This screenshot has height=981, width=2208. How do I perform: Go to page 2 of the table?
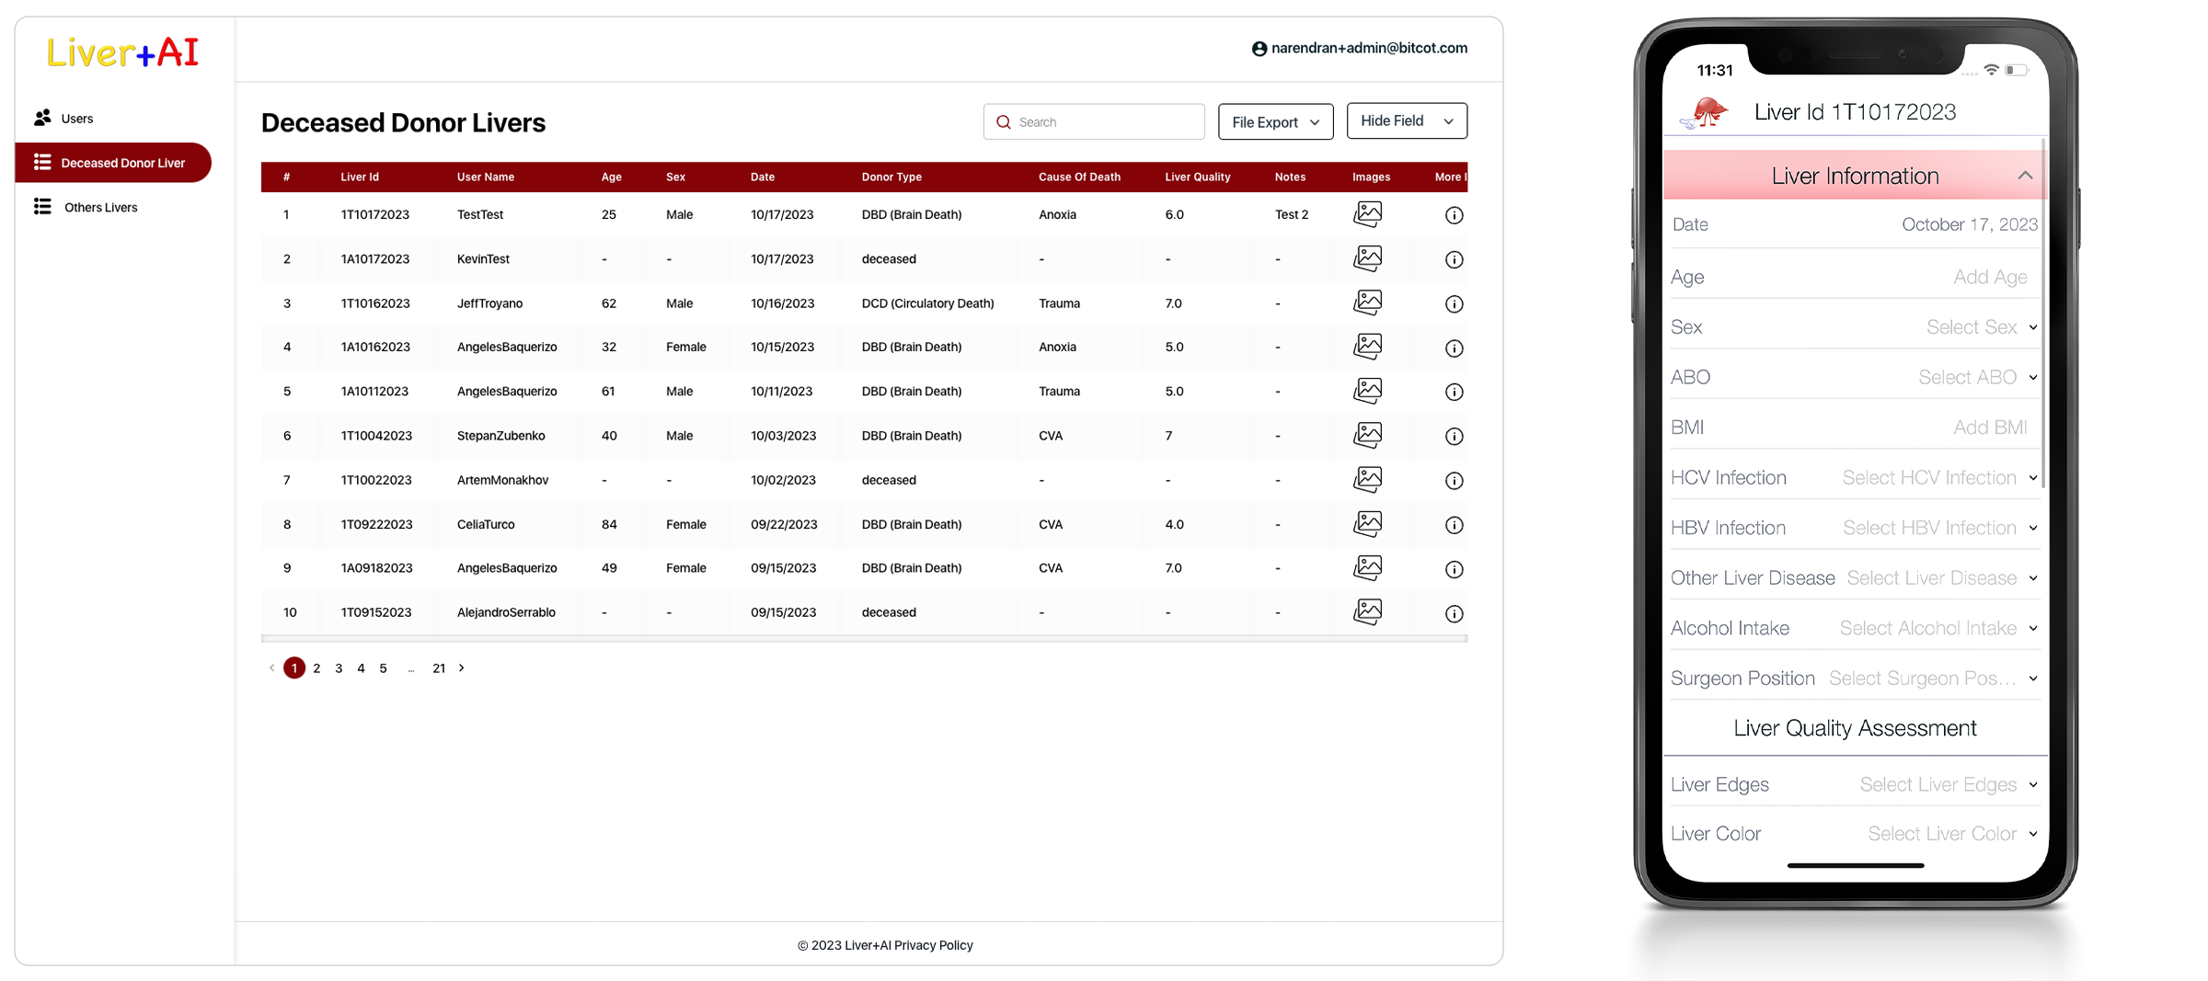pos(316,667)
